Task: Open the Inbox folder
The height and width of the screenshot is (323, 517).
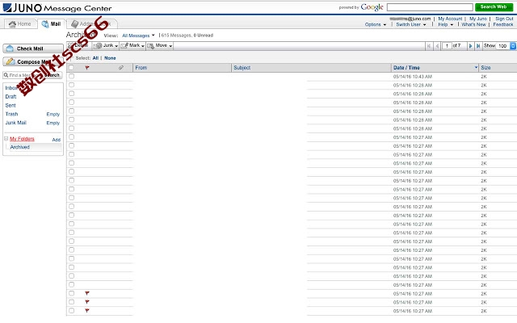Action: 11,88
